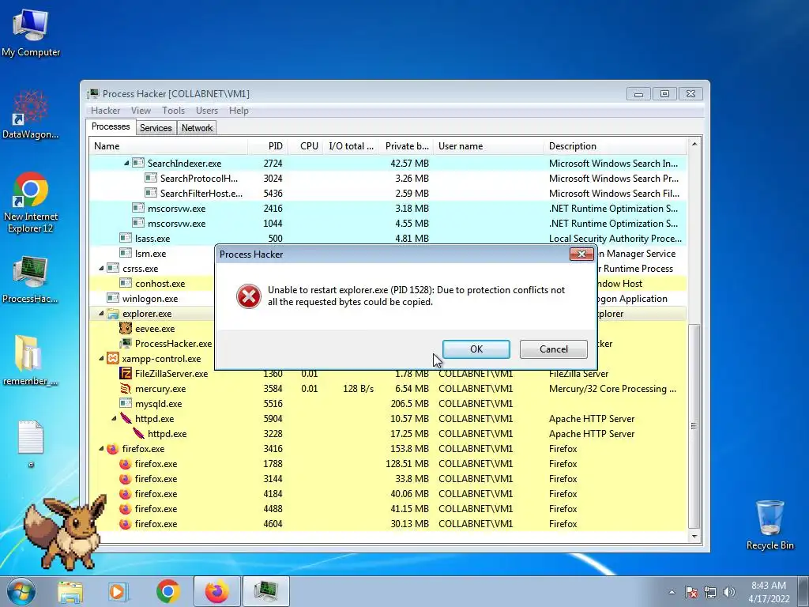The width and height of the screenshot is (809, 607).
Task: Click the mercury.exe process icon
Action: 126,388
